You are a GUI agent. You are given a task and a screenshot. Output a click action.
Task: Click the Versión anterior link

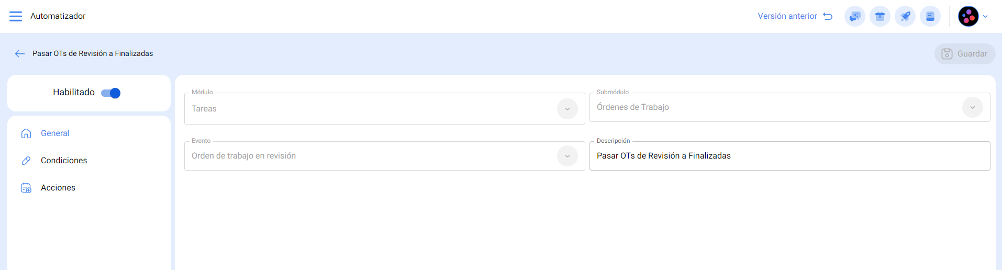[787, 16]
